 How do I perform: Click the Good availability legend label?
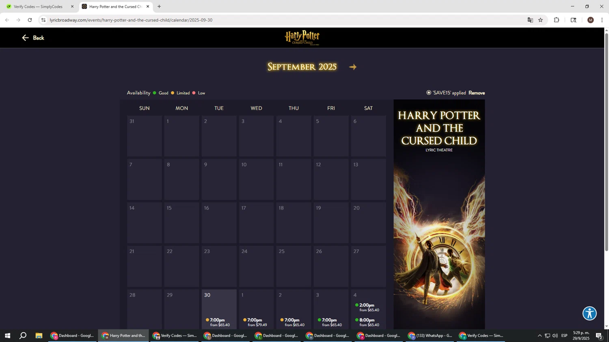click(163, 93)
